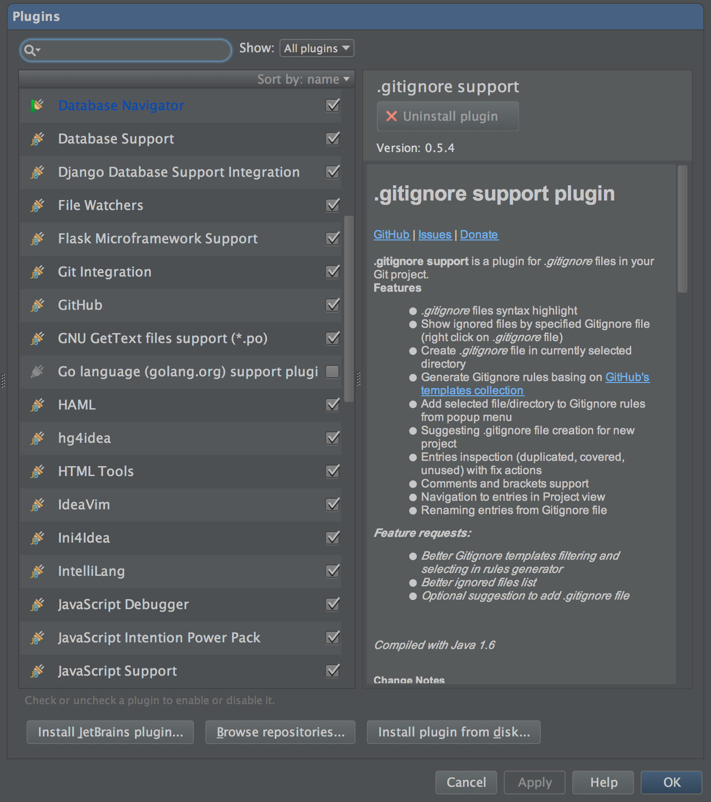Click the Django Database Support Integration plugin icon
This screenshot has width=711, height=802.
(38, 172)
